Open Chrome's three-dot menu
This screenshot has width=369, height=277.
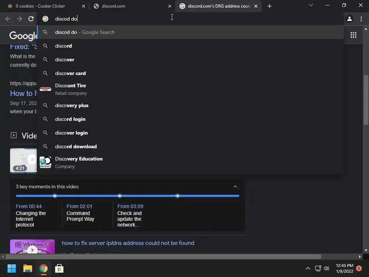click(x=361, y=19)
